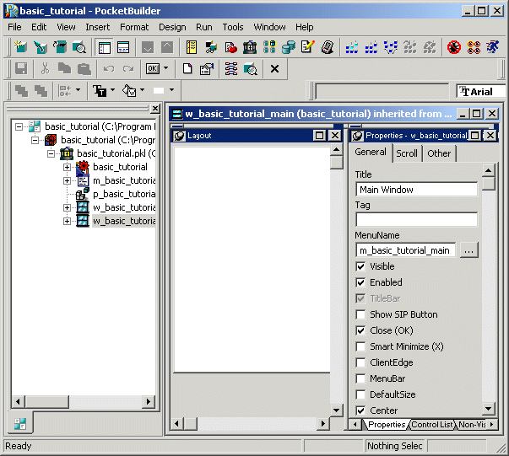Click the Select and Debug icon

(474, 47)
